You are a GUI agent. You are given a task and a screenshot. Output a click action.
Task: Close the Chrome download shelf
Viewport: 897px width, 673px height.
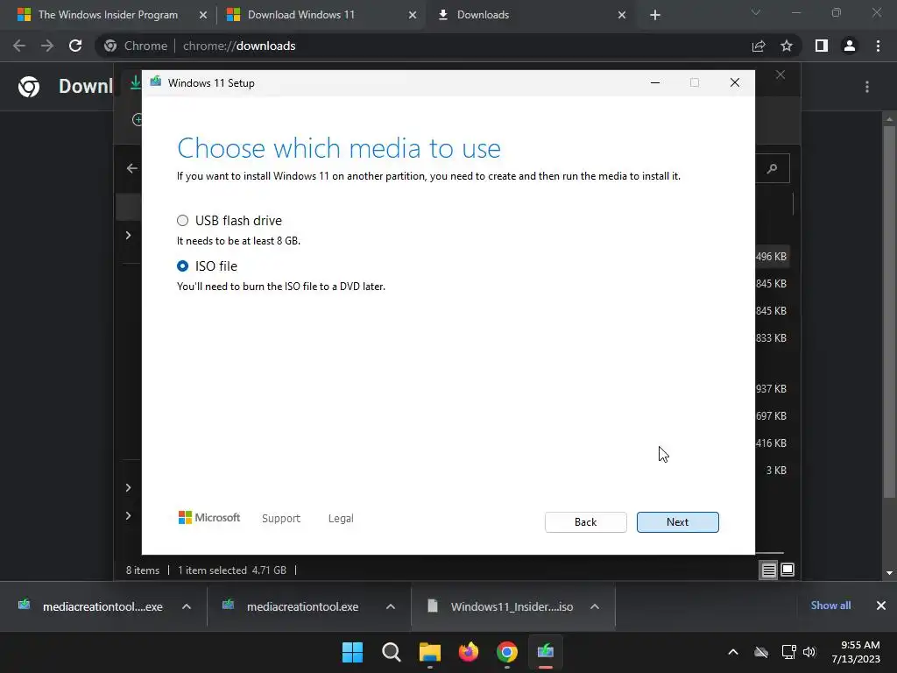(x=881, y=606)
